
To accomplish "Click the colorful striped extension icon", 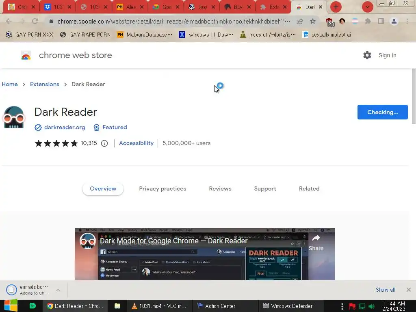I will point(355,21).
